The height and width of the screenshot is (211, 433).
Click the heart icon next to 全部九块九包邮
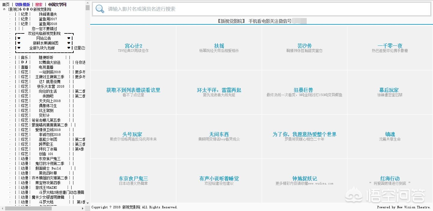click(x=19, y=48)
